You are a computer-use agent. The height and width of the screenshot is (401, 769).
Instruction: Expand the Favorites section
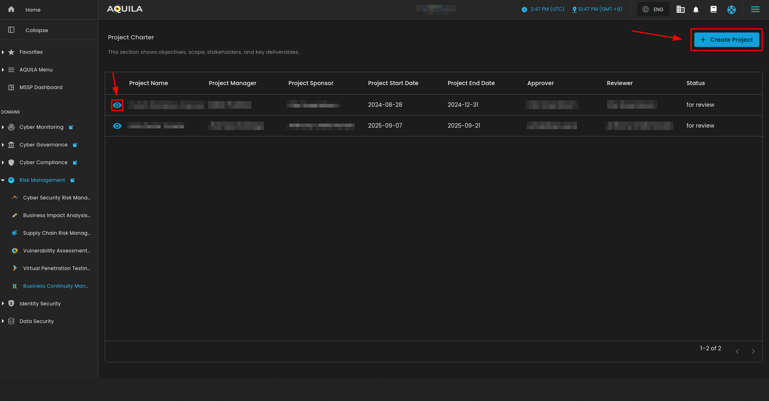click(31, 52)
